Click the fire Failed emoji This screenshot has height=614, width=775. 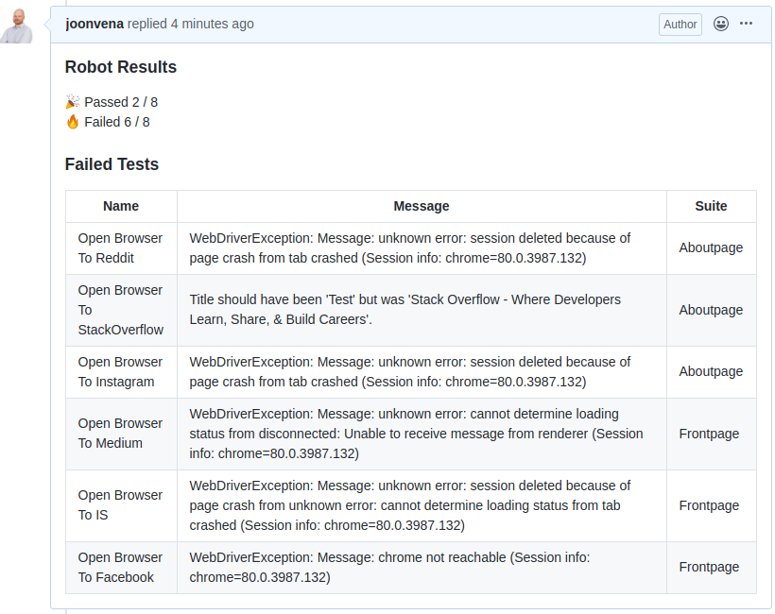[73, 122]
